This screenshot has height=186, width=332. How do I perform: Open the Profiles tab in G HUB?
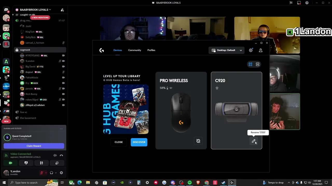tap(151, 50)
